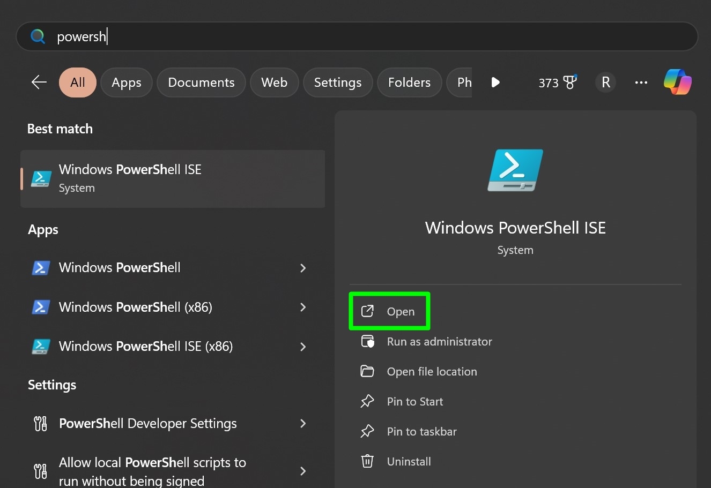This screenshot has height=488, width=711.
Task: Click the large PowerShell ISE preview icon
Action: pyautogui.click(x=515, y=170)
